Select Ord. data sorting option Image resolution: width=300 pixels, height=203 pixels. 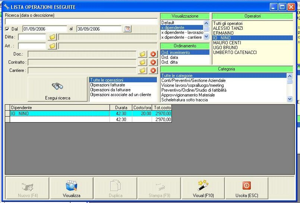pyautogui.click(x=170, y=57)
